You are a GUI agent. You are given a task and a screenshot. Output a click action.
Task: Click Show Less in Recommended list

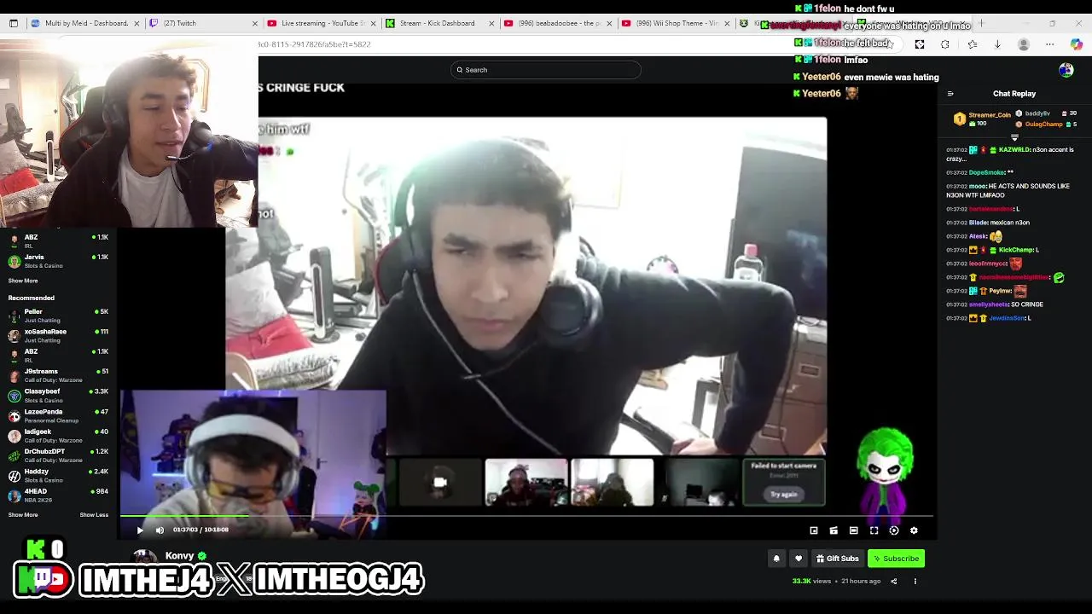94,515
